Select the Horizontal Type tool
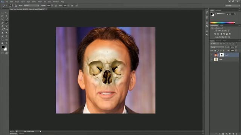The image size is (241, 135). click(x=6, y=36)
